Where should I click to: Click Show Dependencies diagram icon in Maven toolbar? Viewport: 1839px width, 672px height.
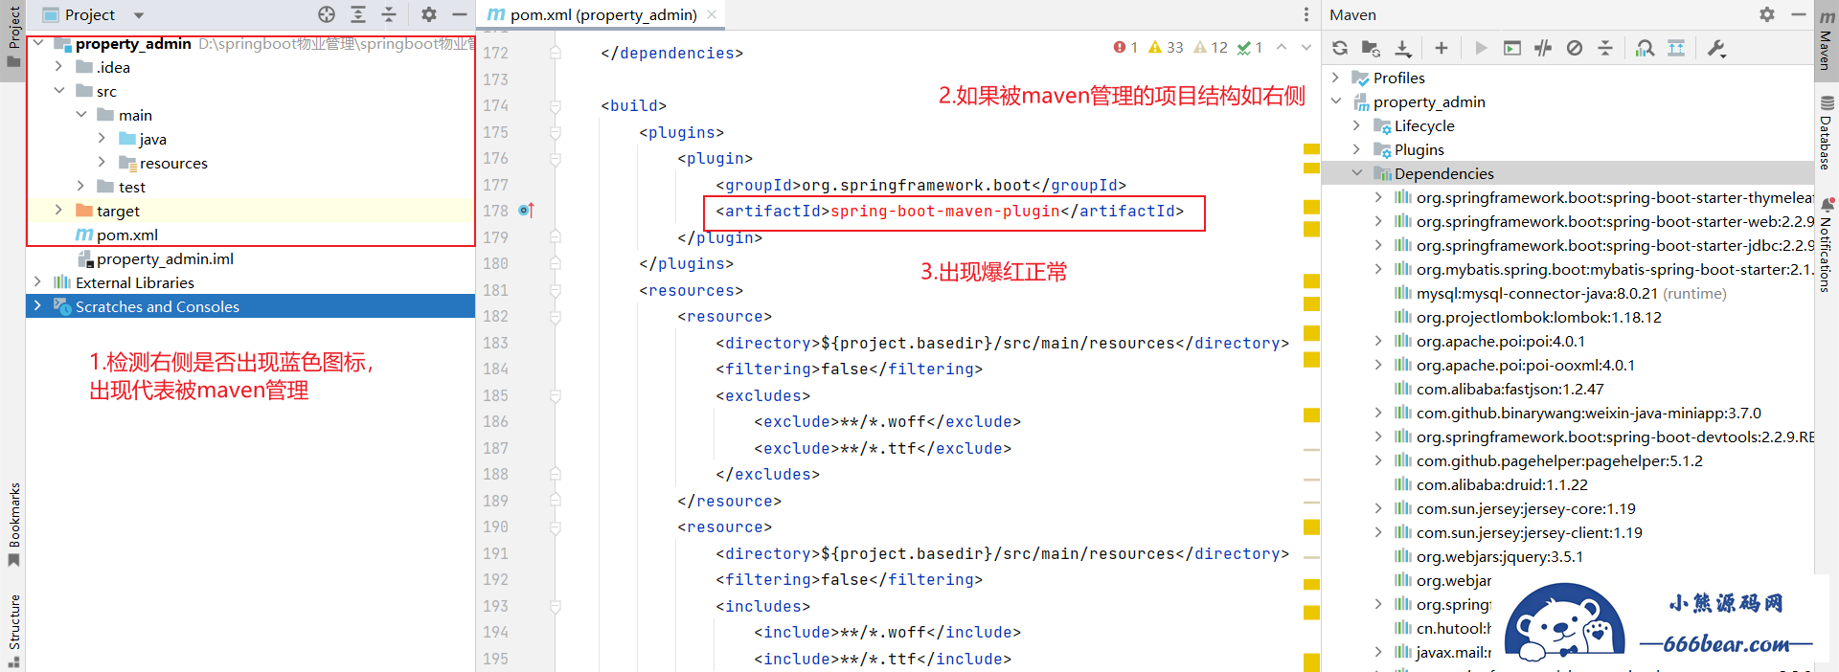(1676, 48)
